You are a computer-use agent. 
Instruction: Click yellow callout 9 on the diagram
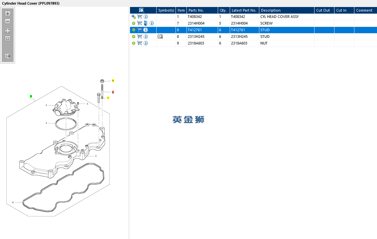coord(113,81)
